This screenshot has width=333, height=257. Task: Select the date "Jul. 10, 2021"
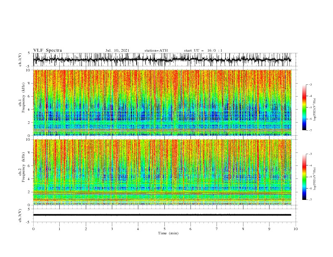point(117,50)
